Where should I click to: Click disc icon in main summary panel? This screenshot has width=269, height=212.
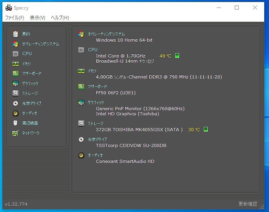(81, 139)
